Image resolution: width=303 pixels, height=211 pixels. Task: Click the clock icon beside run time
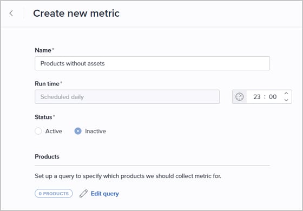[x=239, y=97]
